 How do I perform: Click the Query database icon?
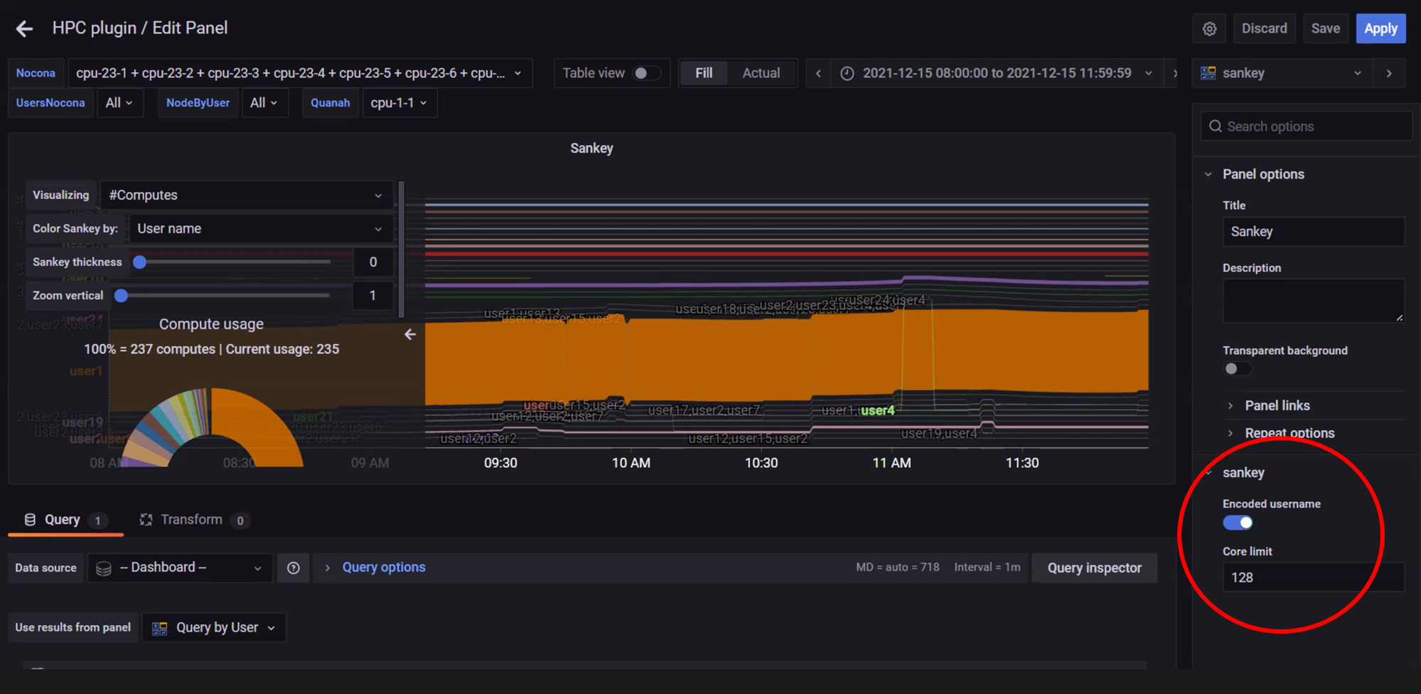[30, 520]
